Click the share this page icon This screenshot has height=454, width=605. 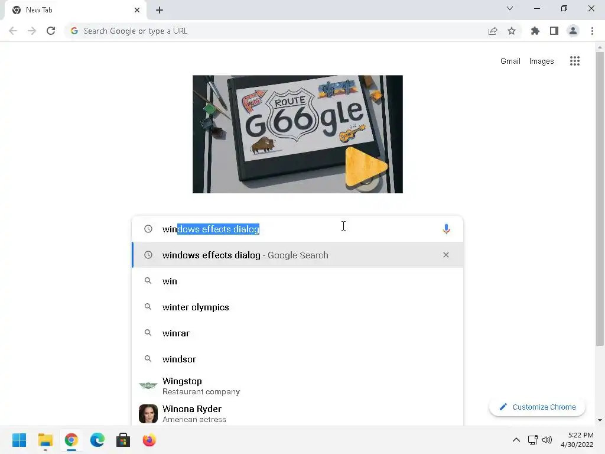coord(493,31)
